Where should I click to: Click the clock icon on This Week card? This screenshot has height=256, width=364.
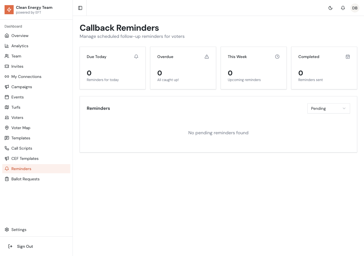[277, 57]
